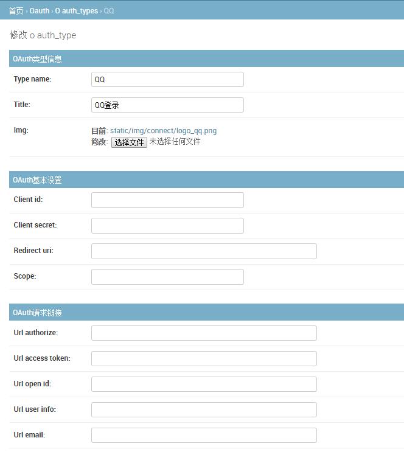
Task: Go to the Oauth breadcrumb link
Action: (39, 11)
